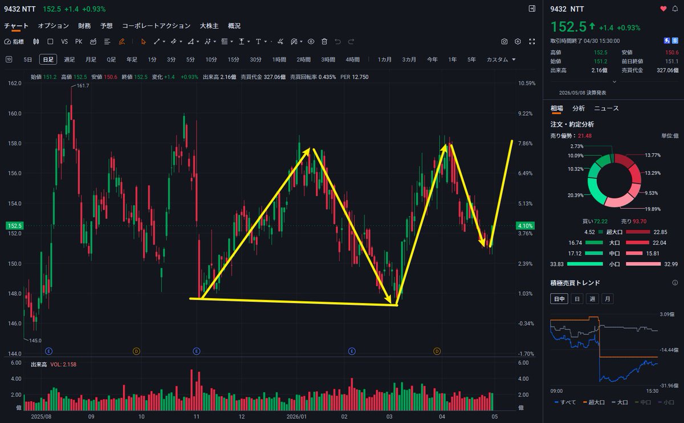
Task: Open the 指標 indicators button
Action: [x=14, y=42]
